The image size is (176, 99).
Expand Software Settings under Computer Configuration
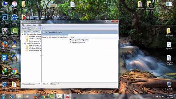click(25, 37)
